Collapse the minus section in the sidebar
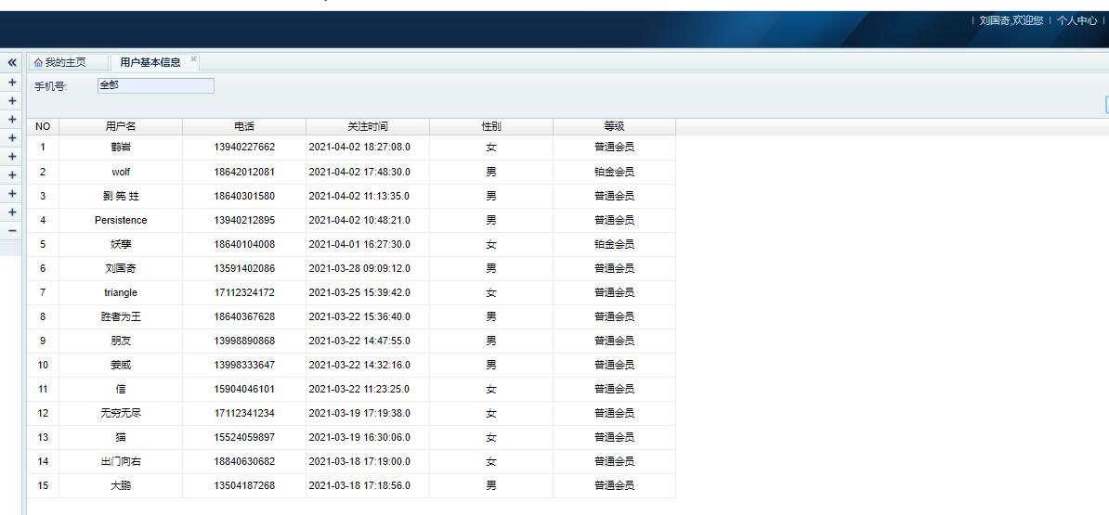The height and width of the screenshot is (515, 1109). click(12, 231)
